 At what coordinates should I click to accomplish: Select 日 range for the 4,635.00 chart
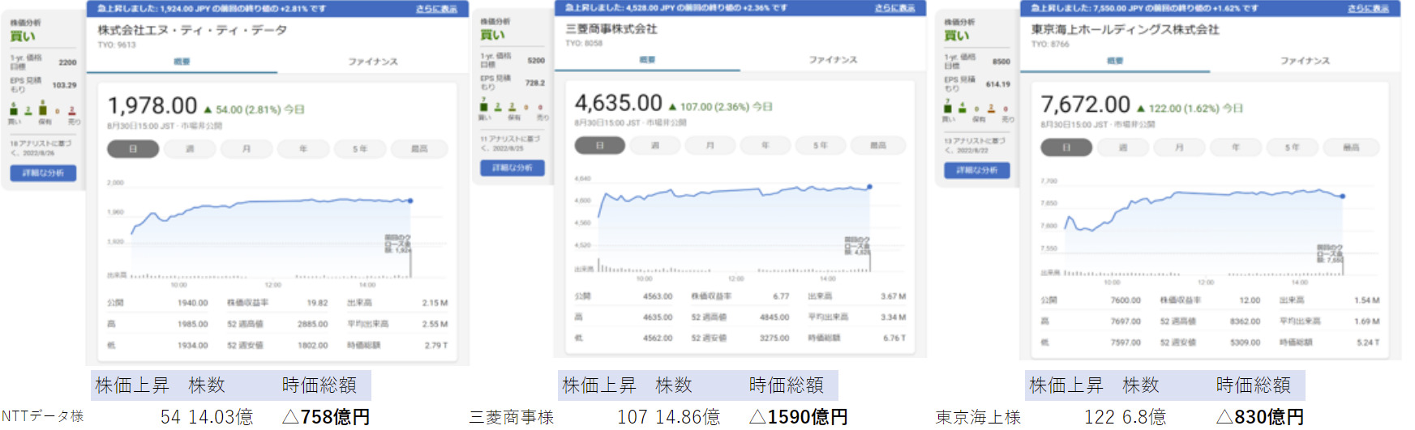[600, 146]
